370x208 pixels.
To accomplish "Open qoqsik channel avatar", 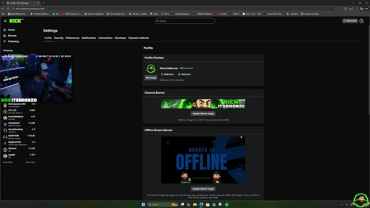I will click(5, 156).
